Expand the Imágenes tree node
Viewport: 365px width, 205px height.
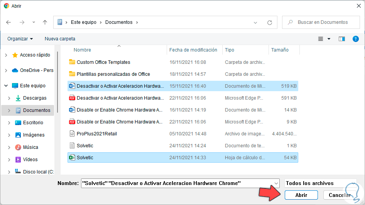[9, 135]
